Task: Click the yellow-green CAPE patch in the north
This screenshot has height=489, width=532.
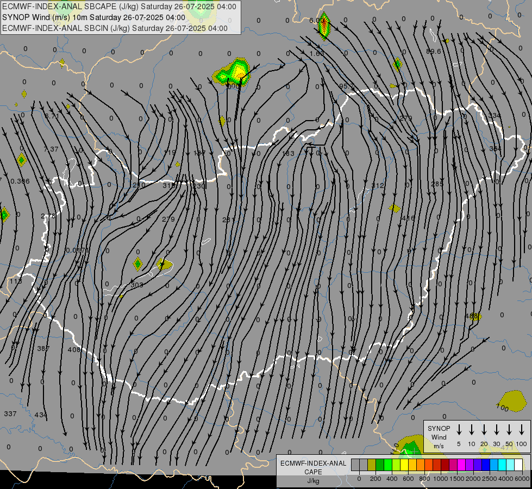Action: pyautogui.click(x=232, y=72)
